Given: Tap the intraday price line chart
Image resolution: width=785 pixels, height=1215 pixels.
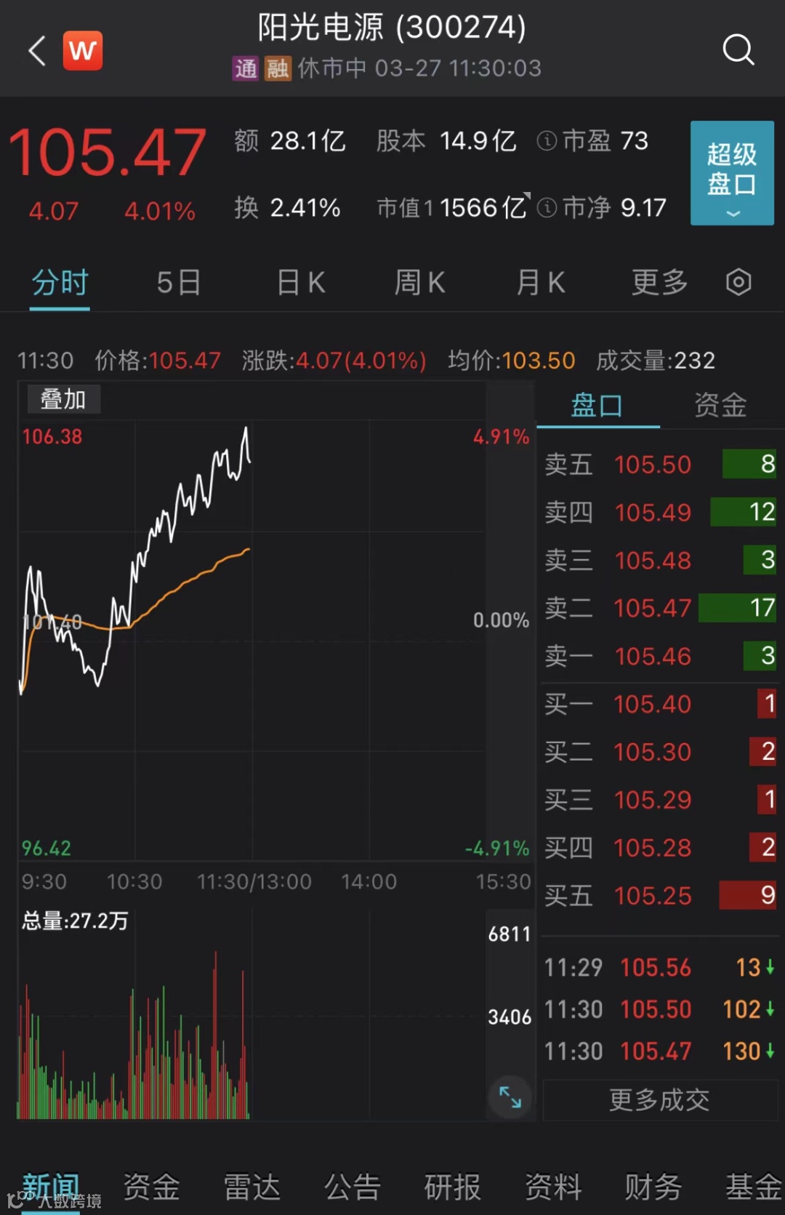Looking at the screenshot, I should (251, 640).
